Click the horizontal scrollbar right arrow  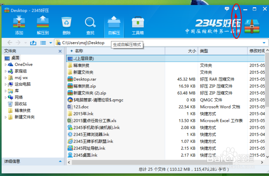(262, 162)
